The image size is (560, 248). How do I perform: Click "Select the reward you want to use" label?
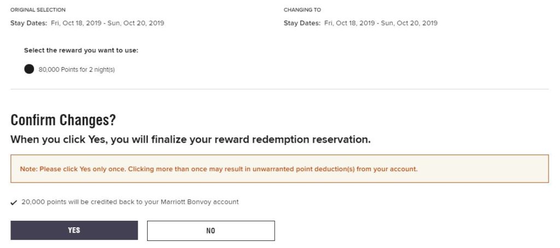(81, 51)
